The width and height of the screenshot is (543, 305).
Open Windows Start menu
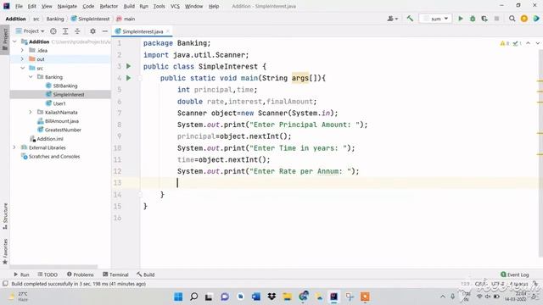tap(178, 297)
